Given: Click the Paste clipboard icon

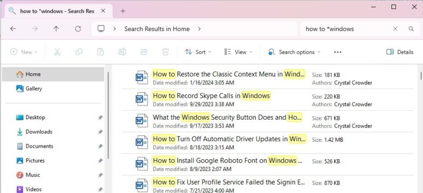Looking at the screenshot, I should click(x=100, y=52).
